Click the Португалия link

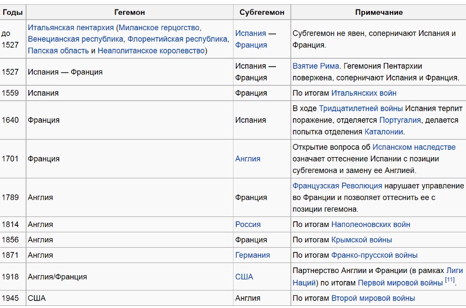pos(400,120)
